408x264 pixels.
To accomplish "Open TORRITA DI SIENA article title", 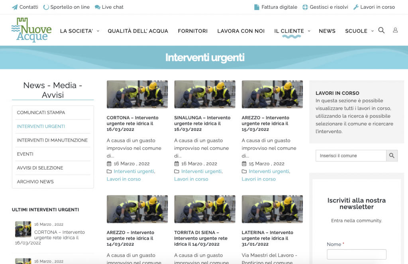I will 201,238.
